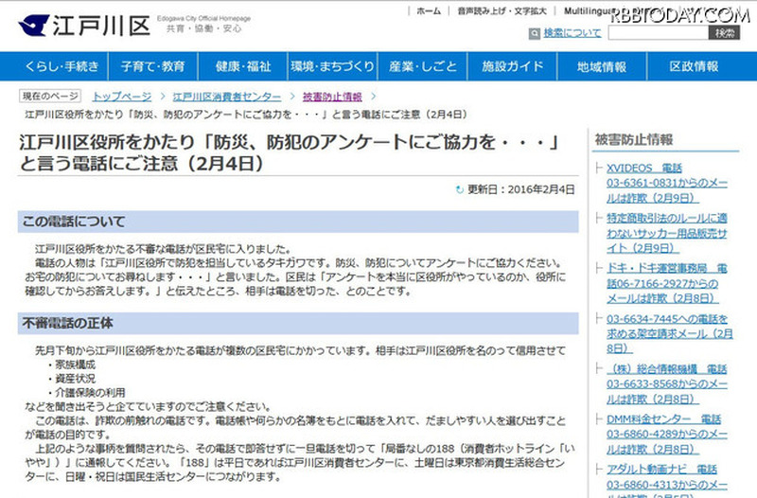Open the 子育て・教育 menu tab

click(x=152, y=67)
